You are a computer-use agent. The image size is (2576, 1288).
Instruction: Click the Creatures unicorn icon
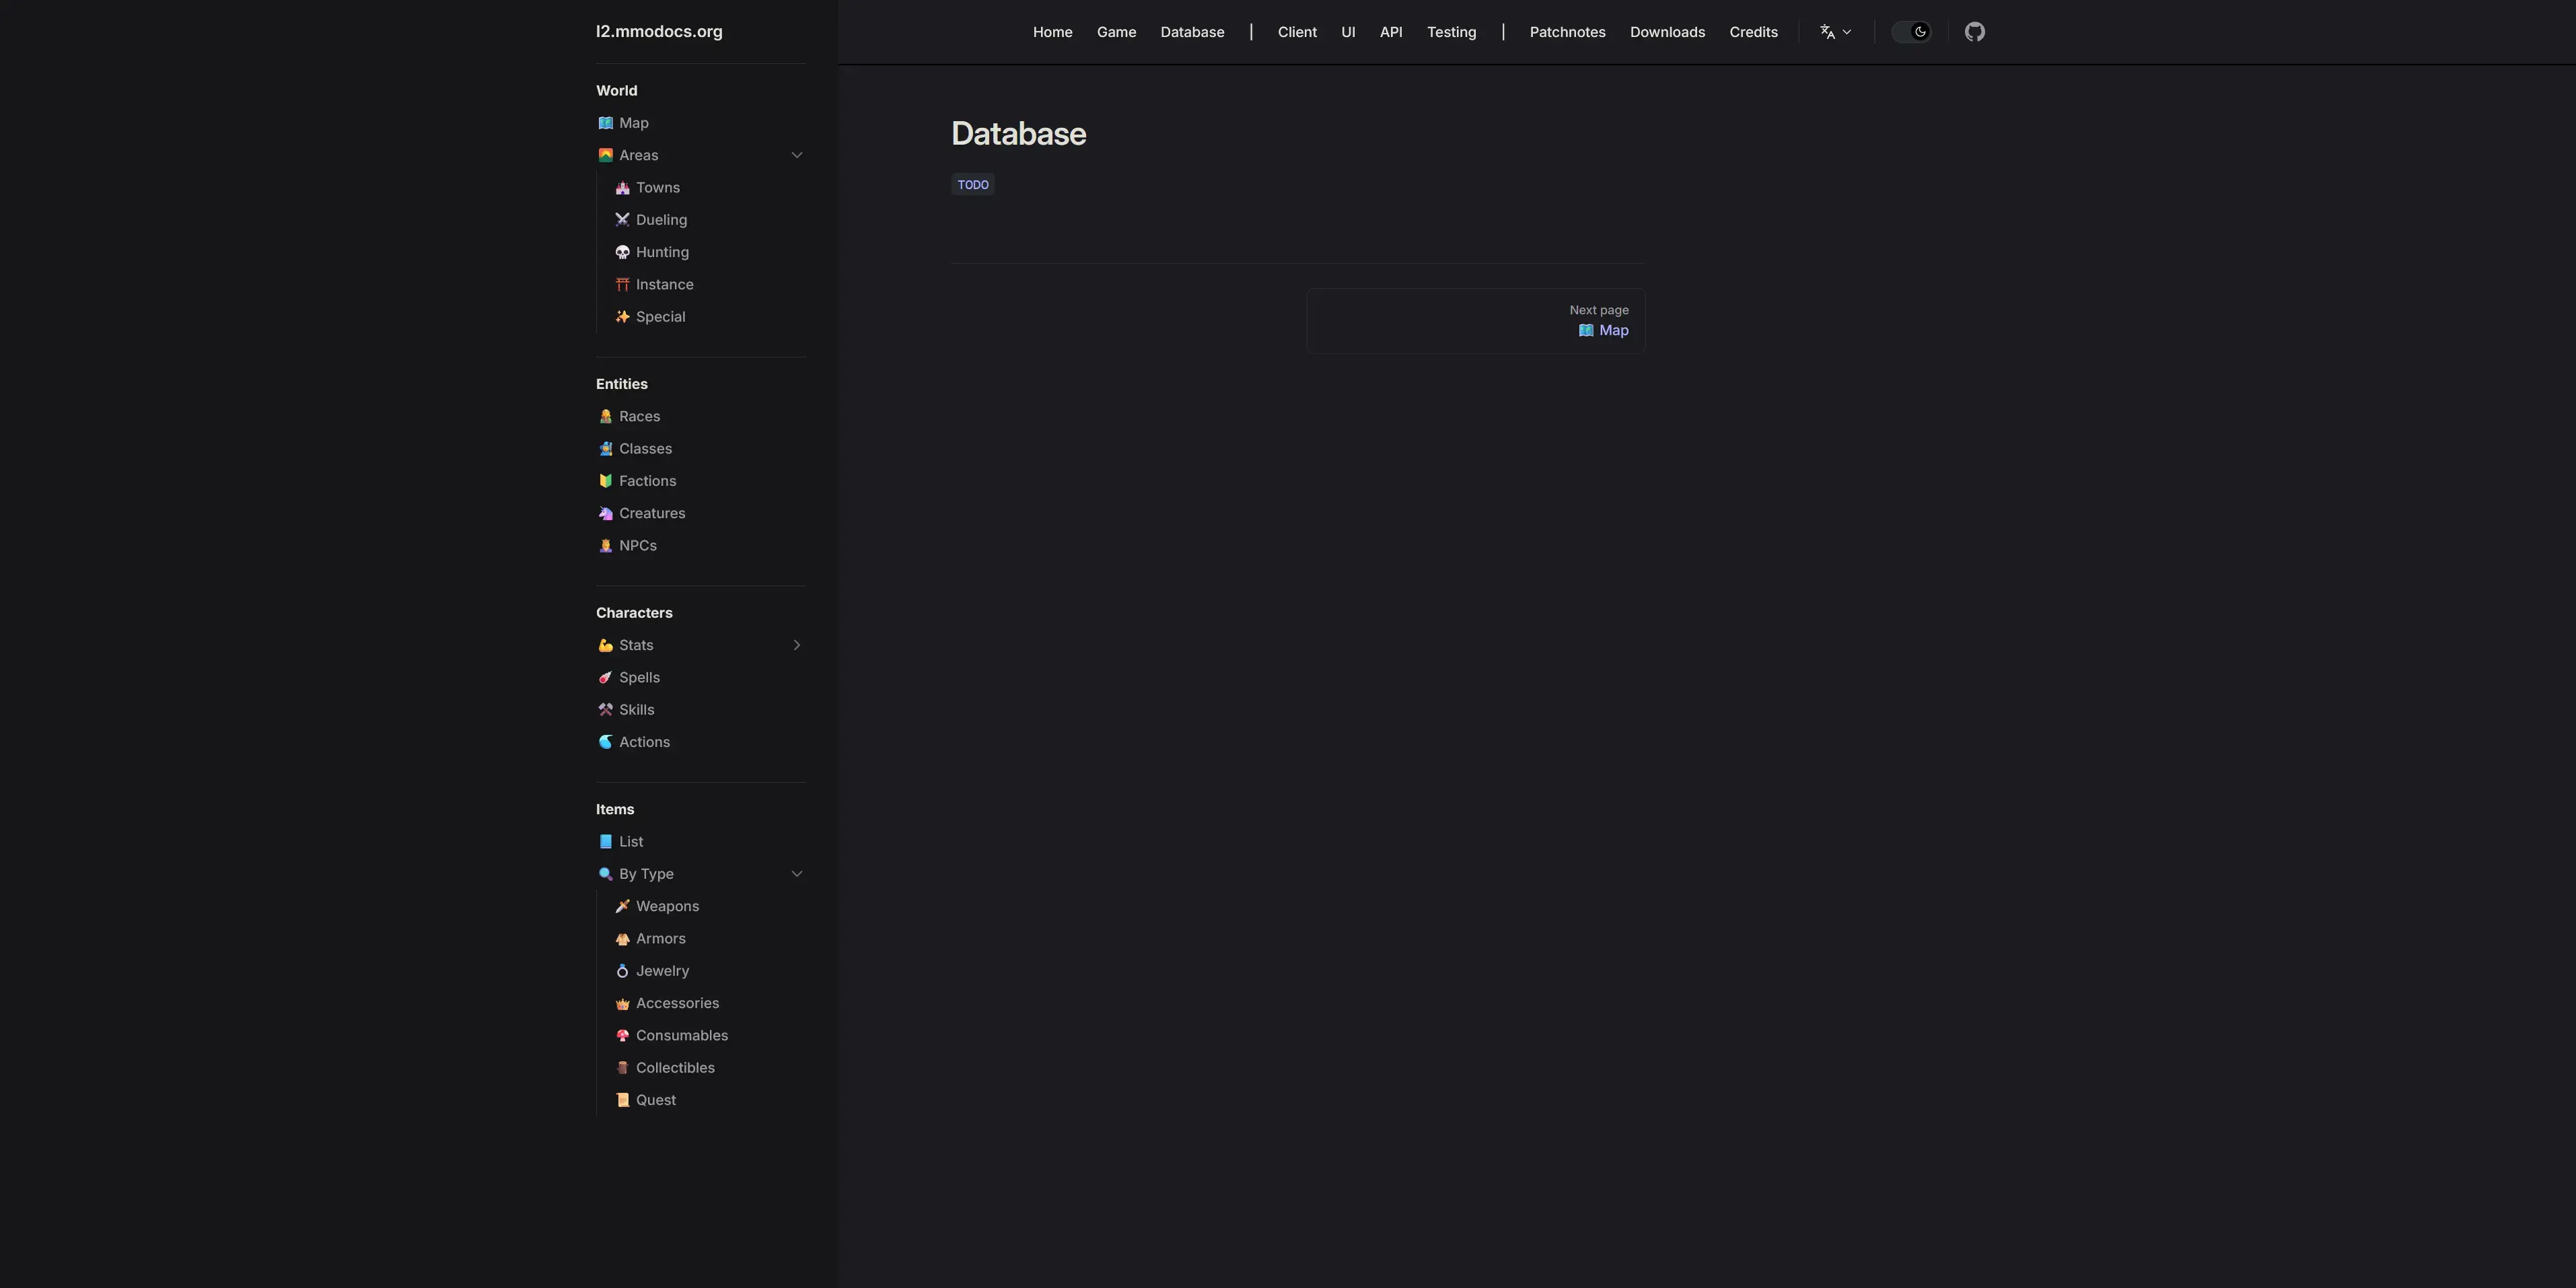pyautogui.click(x=605, y=513)
